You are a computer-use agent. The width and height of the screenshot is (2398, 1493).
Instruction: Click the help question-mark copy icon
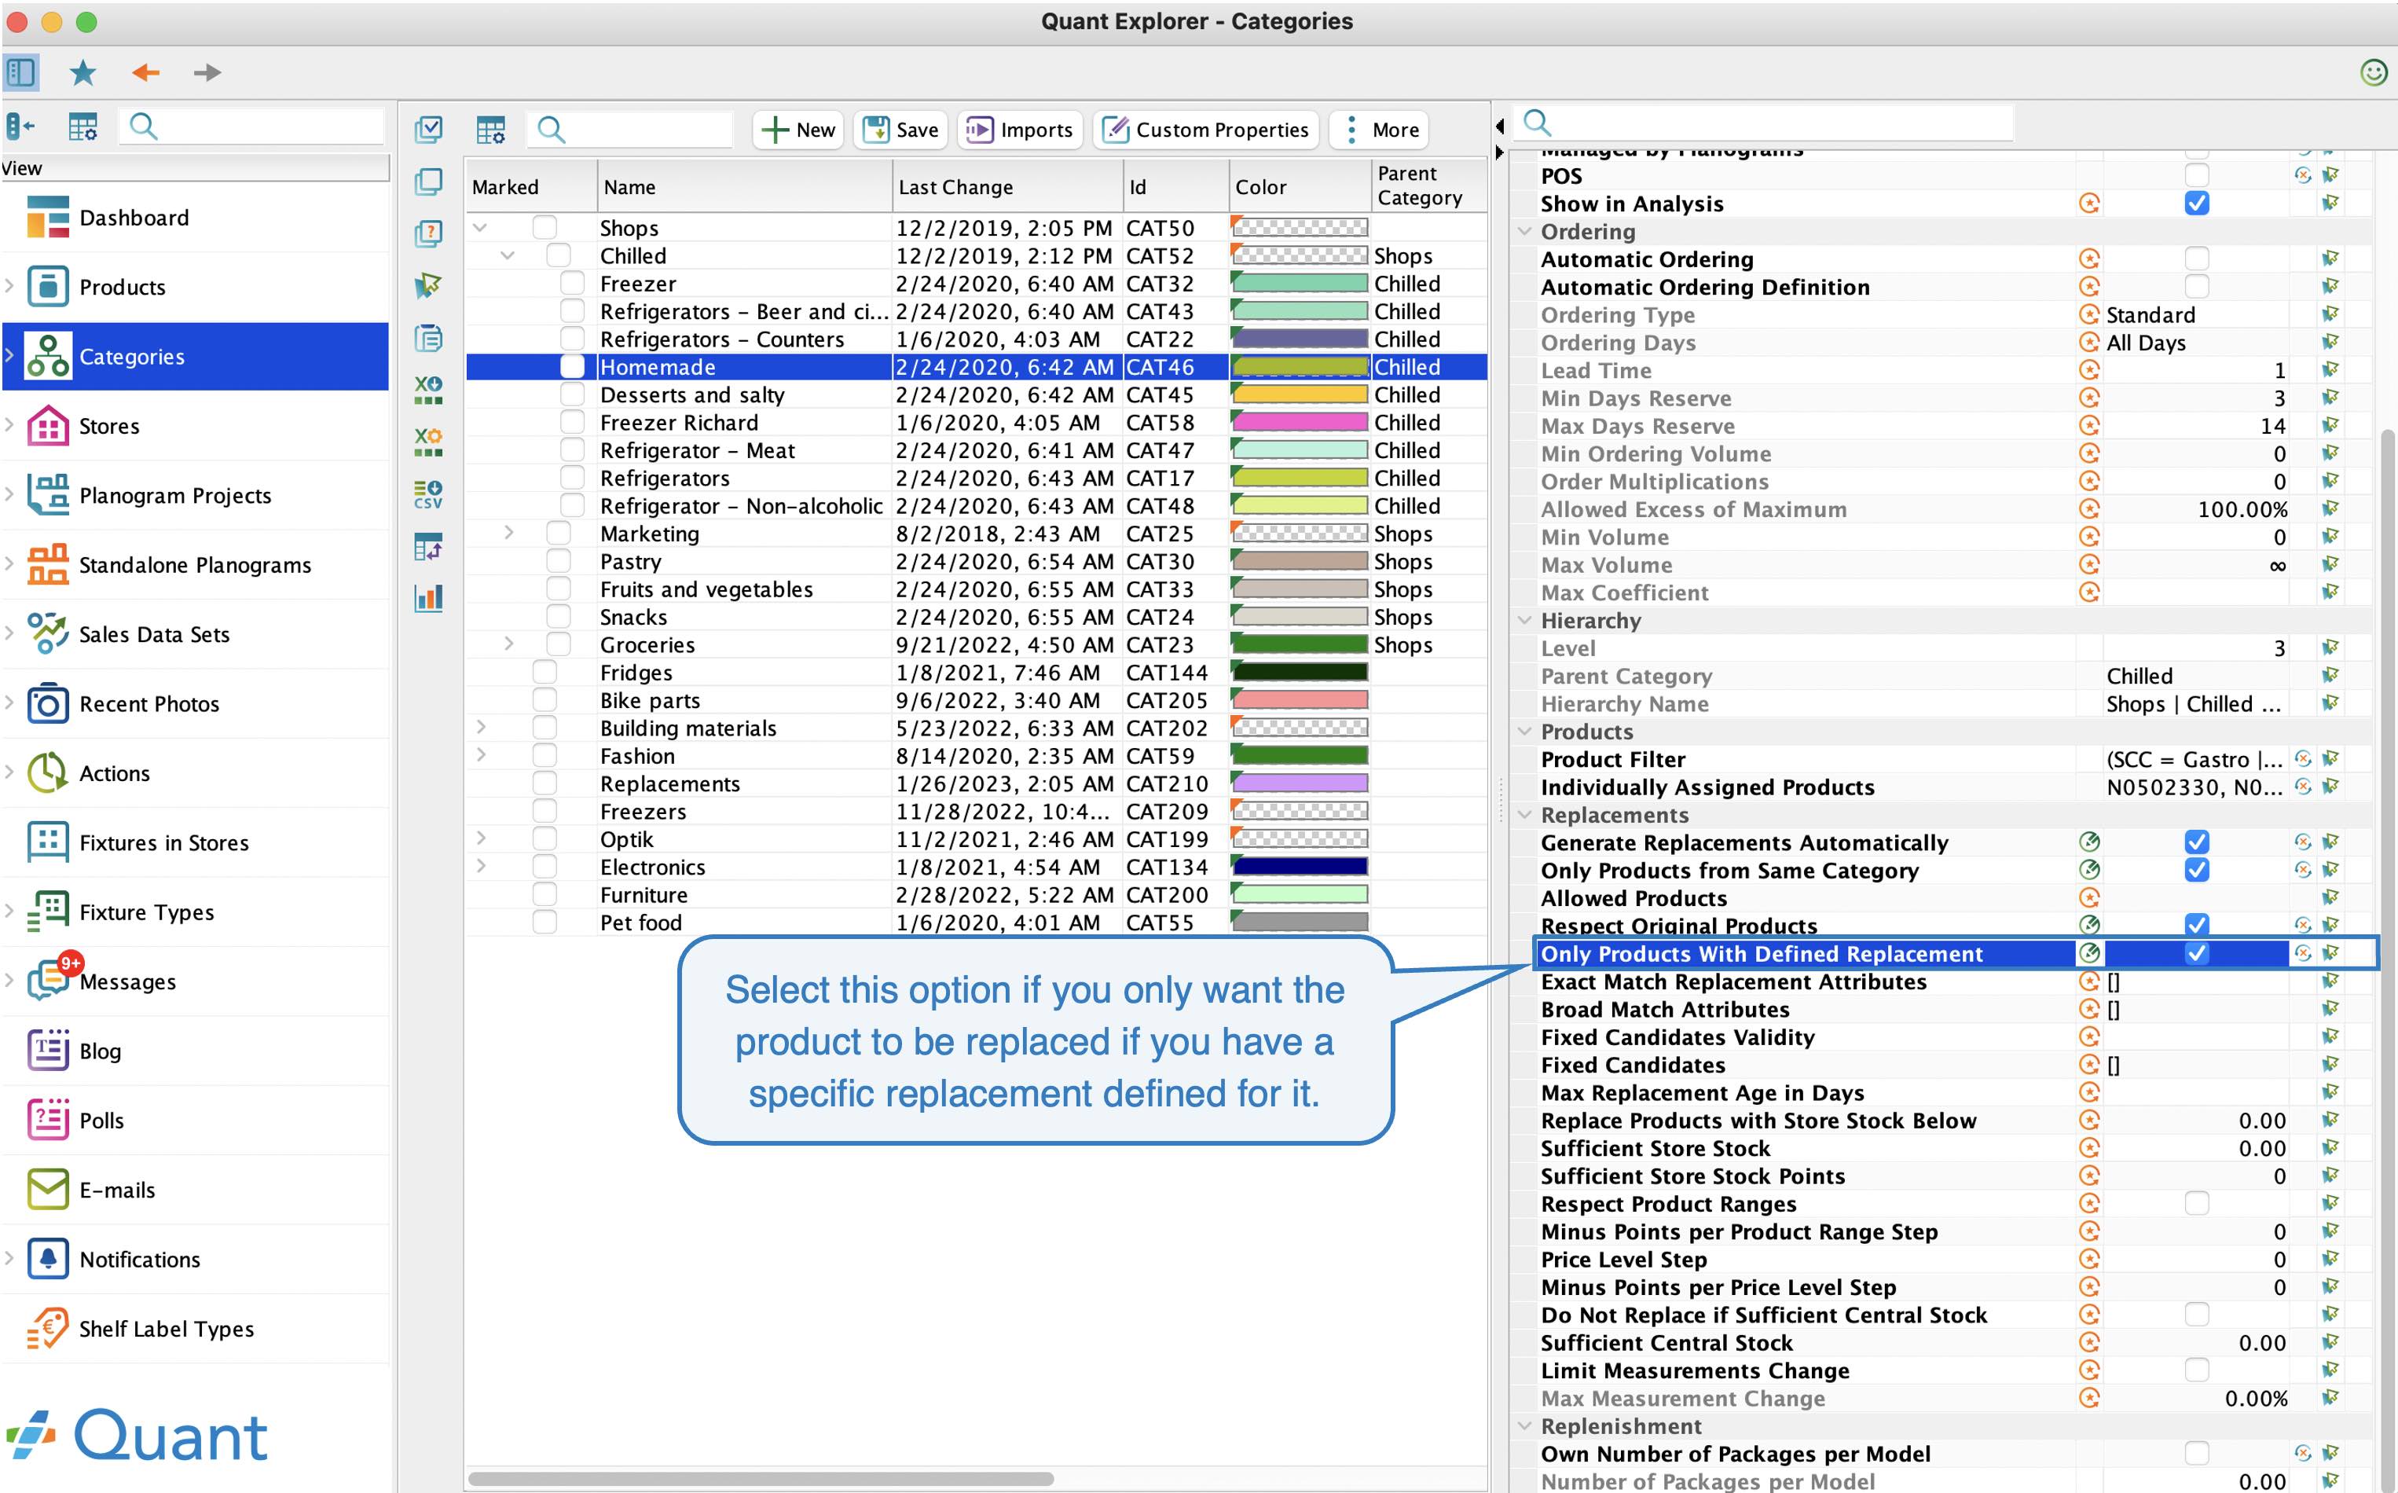[x=428, y=234]
